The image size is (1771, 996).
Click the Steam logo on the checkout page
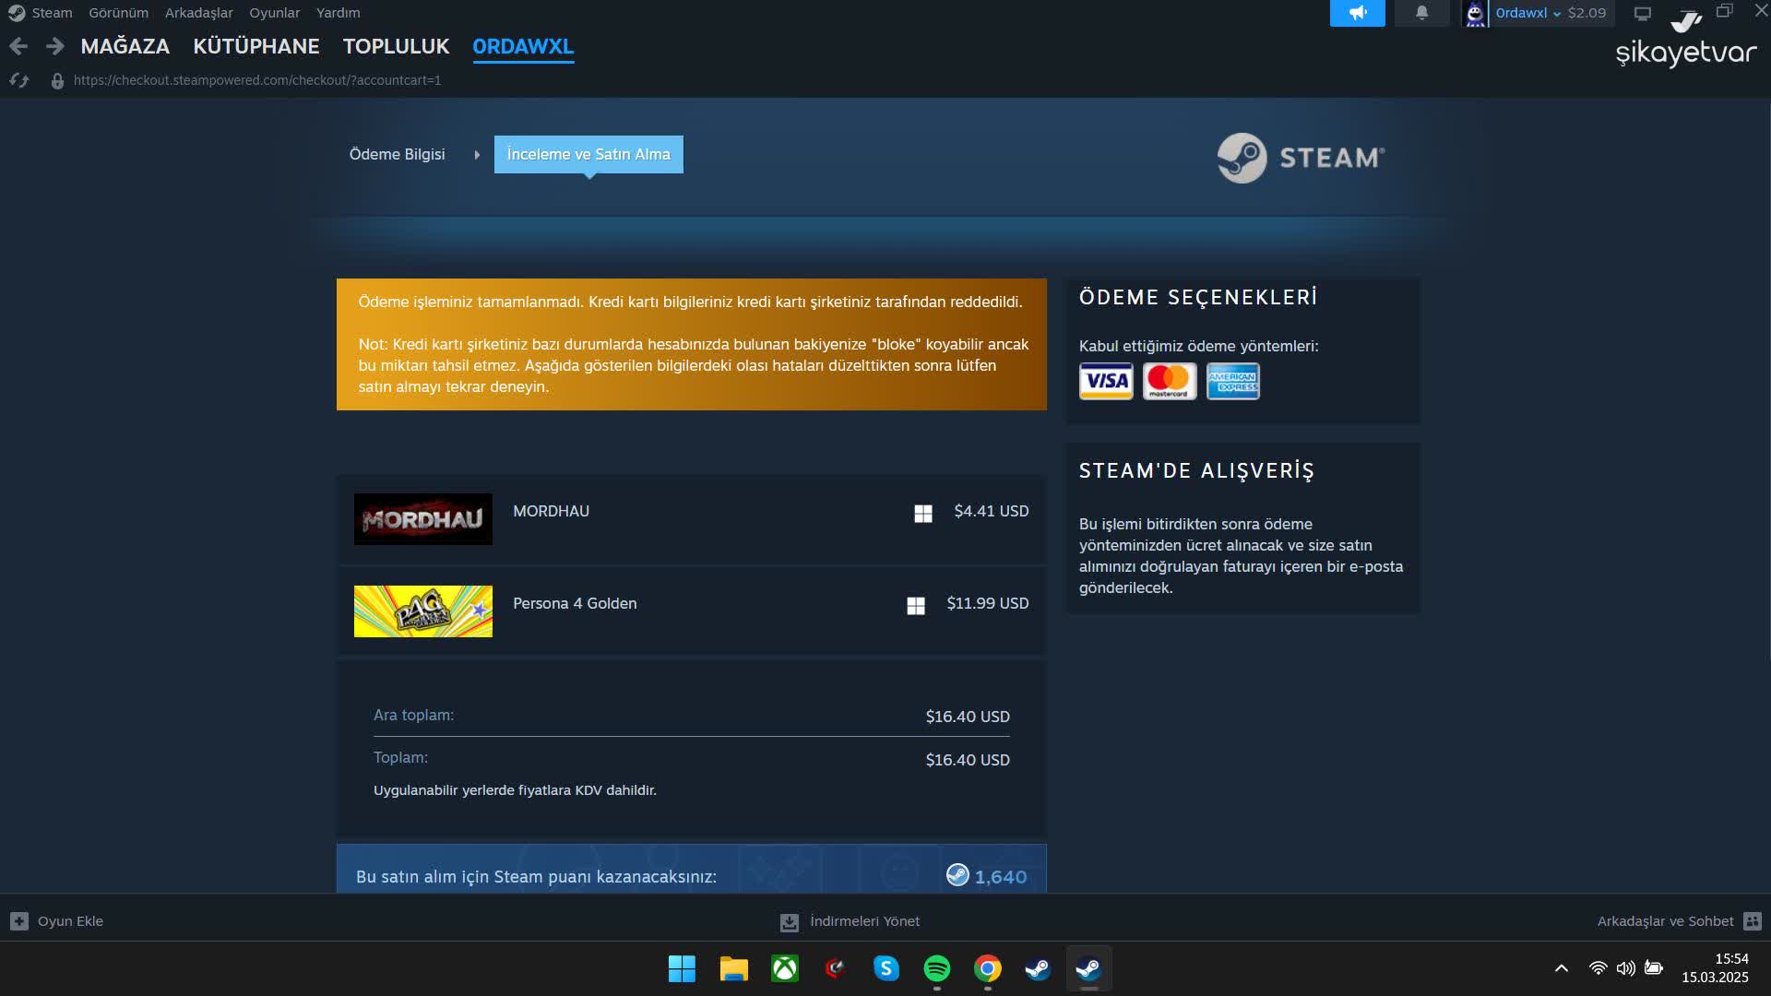[1299, 157]
